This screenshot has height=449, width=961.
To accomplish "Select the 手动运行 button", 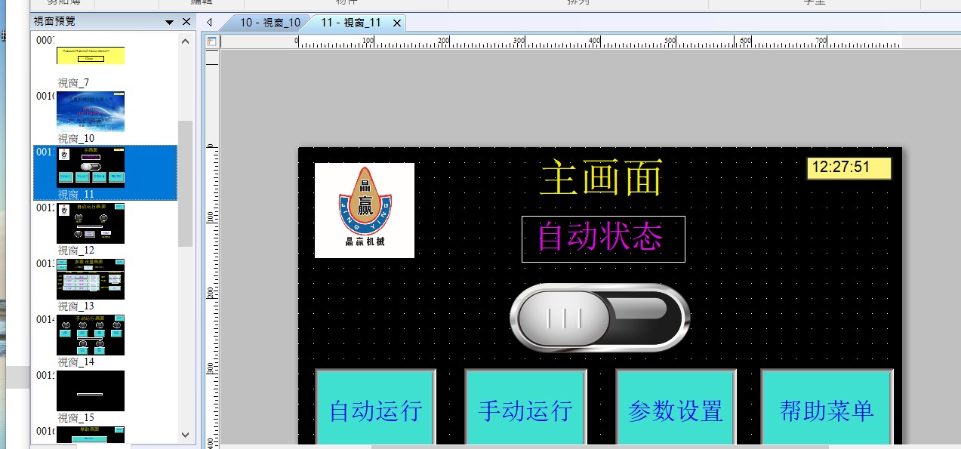I will [x=525, y=409].
